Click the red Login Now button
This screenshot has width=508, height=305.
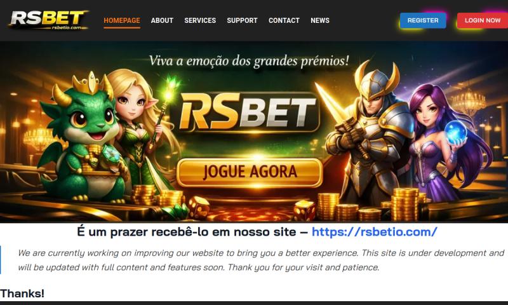click(x=483, y=20)
